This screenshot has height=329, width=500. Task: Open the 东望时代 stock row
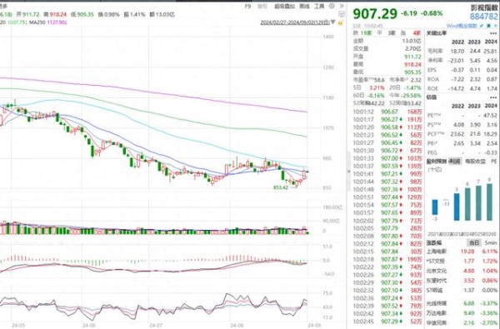(462, 281)
